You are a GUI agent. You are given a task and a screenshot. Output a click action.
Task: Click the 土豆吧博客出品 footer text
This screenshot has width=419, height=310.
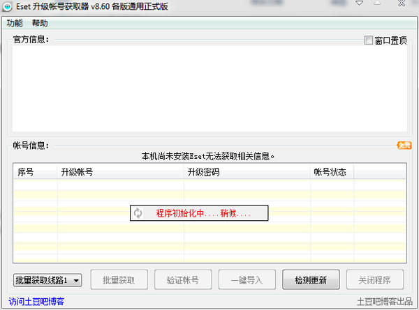[385, 302]
